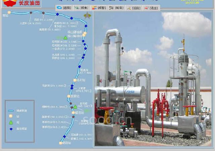Image resolution: width=215 pixels, height=151 pixels.
Task: Select the 直罗站 station circle marker
Action: click(x=69, y=96)
